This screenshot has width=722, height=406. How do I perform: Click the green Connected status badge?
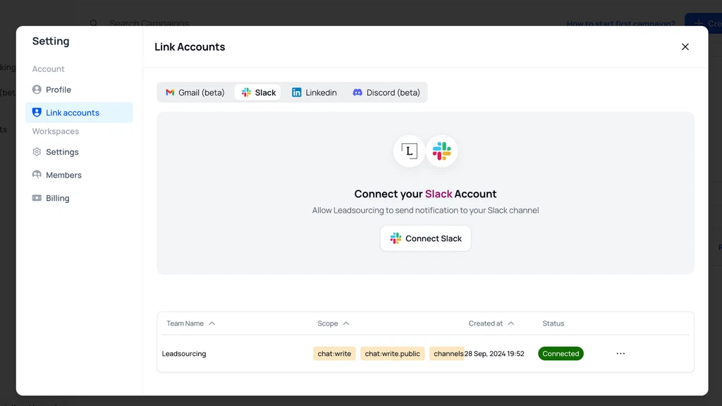[561, 354]
